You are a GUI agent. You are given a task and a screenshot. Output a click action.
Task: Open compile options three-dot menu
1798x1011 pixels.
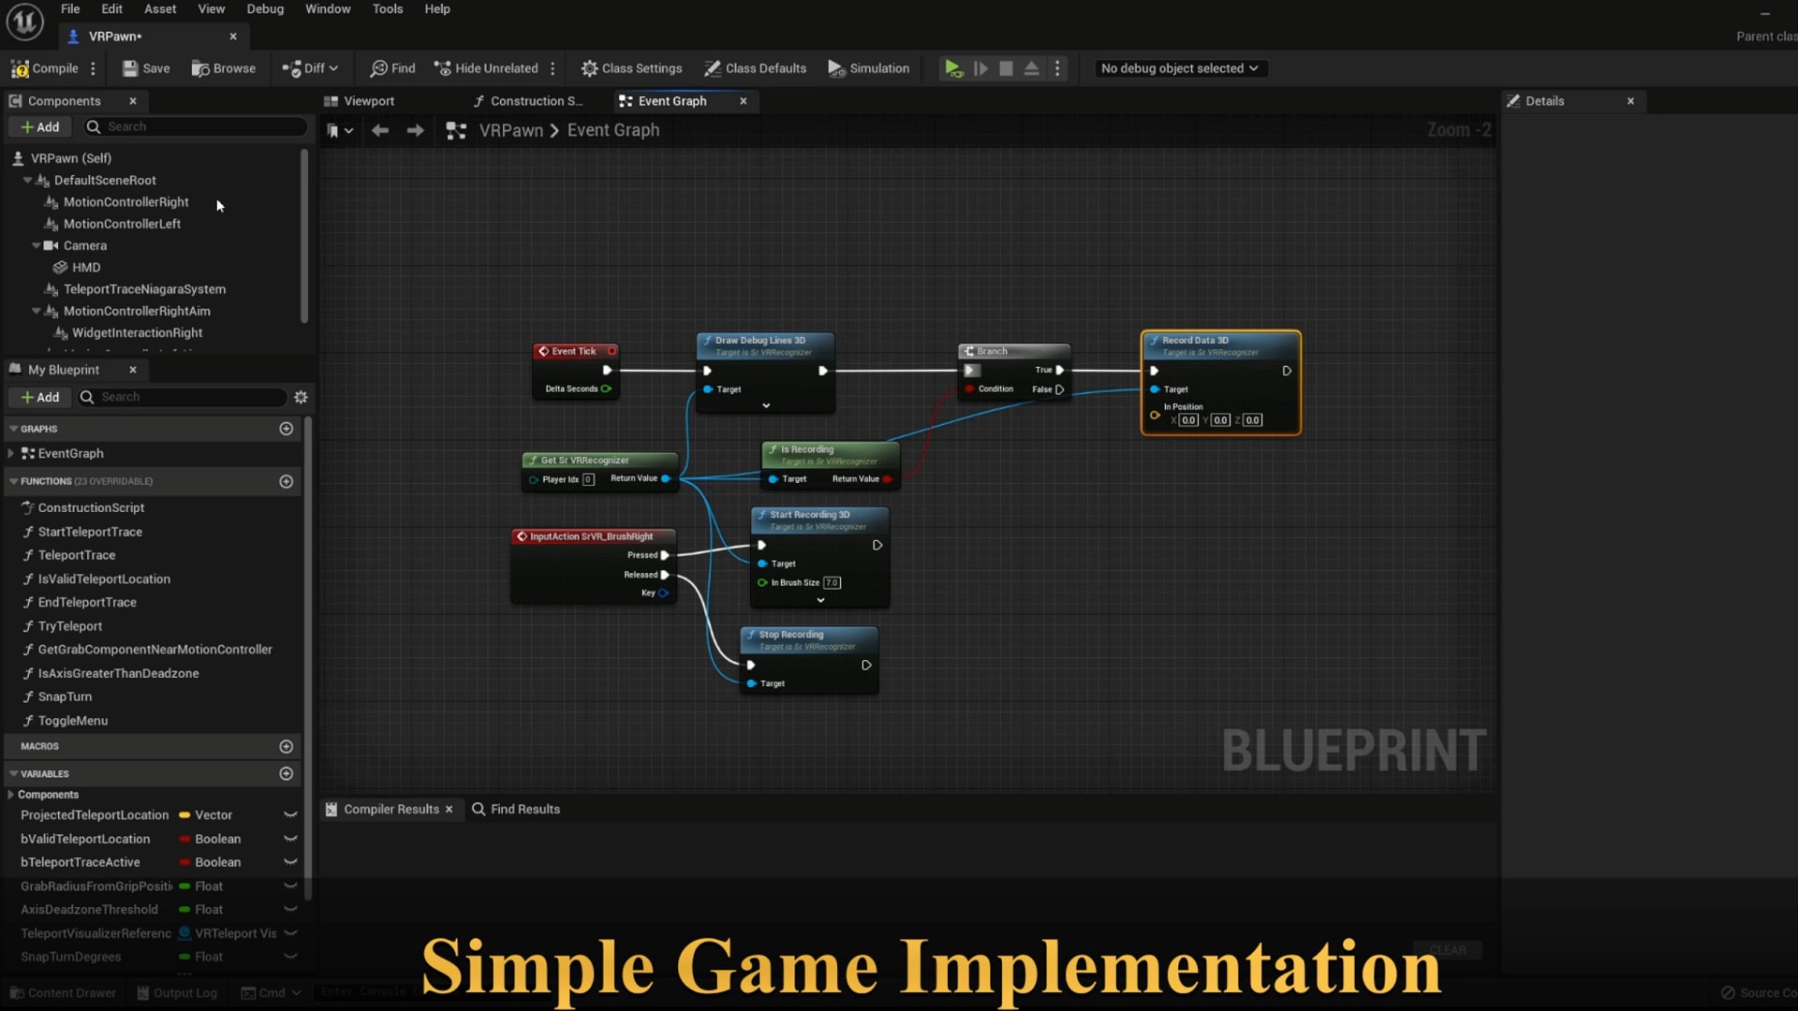coord(93,68)
